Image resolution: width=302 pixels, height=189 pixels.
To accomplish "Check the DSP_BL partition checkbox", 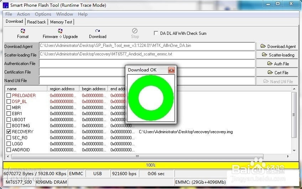I will 9,101.
